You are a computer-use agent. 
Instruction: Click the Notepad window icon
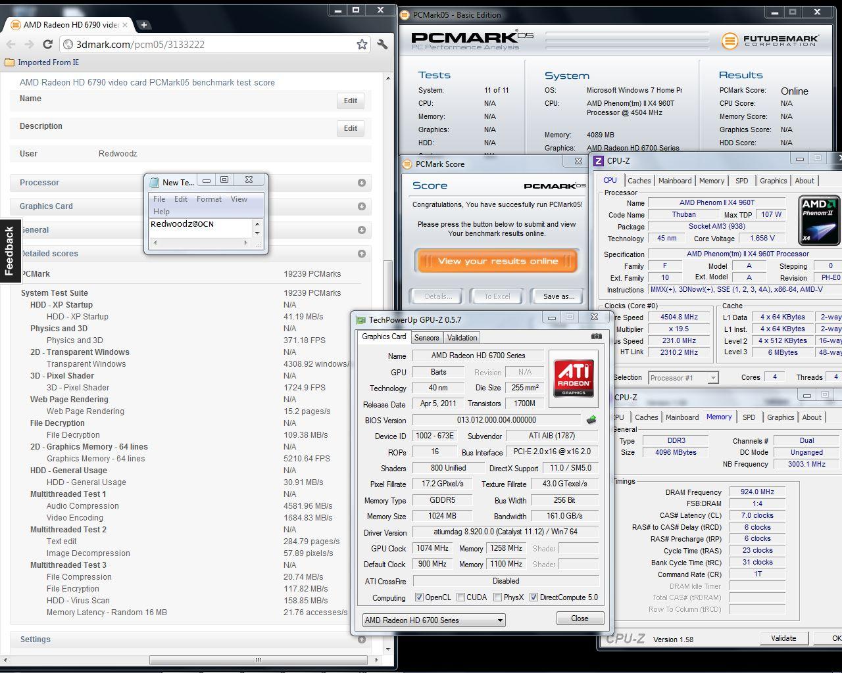coord(155,182)
